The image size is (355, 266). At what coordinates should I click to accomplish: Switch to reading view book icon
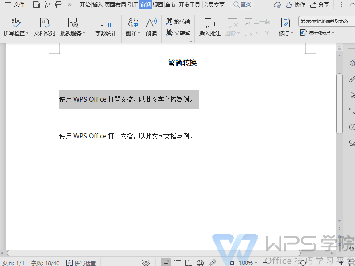pos(189,262)
